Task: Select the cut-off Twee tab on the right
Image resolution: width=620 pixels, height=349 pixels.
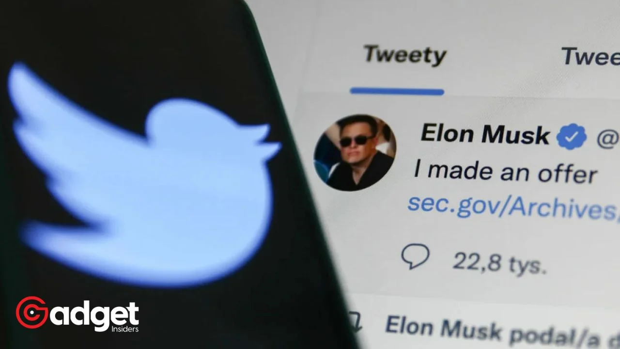Action: pyautogui.click(x=590, y=57)
